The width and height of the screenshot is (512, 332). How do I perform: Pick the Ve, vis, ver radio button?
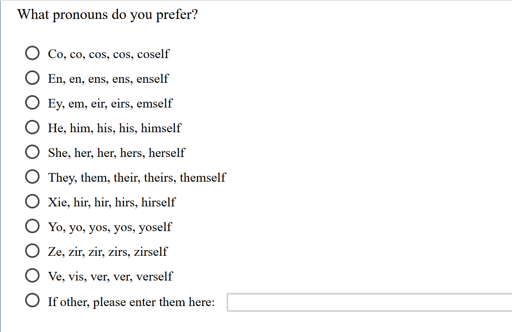pyautogui.click(x=32, y=276)
